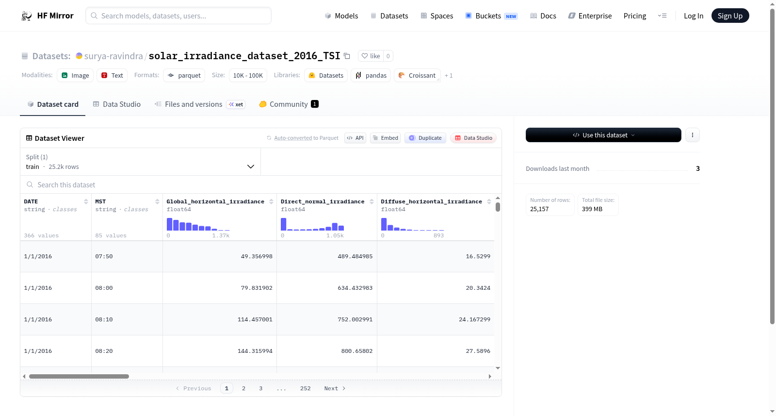Screen dimensions: 776x416
Task: Go to page 2 of the table
Action: [243, 388]
